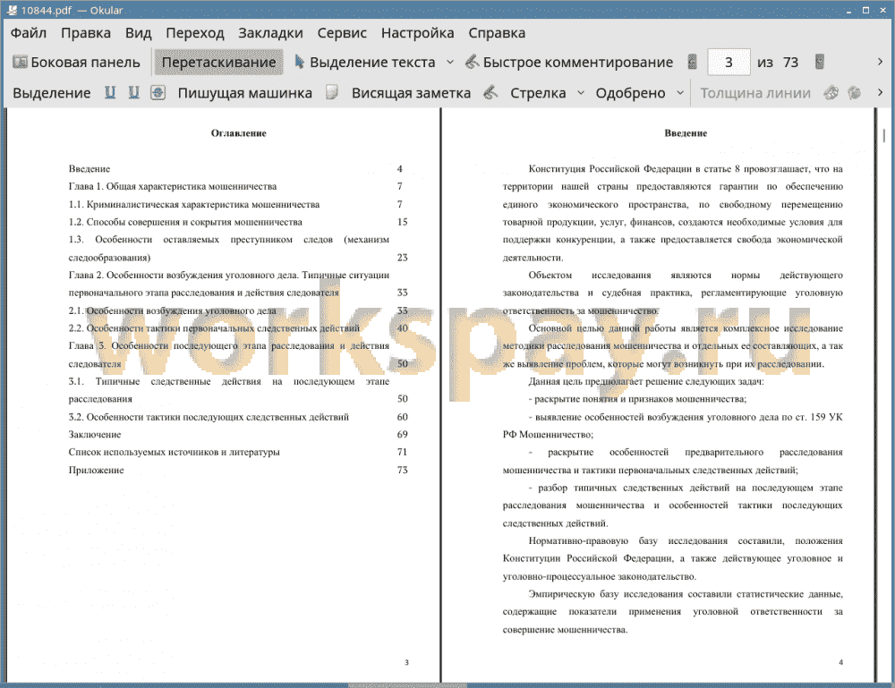Show hidden annotation toolbar items chevron
The height and width of the screenshot is (688, 895).
click(880, 92)
